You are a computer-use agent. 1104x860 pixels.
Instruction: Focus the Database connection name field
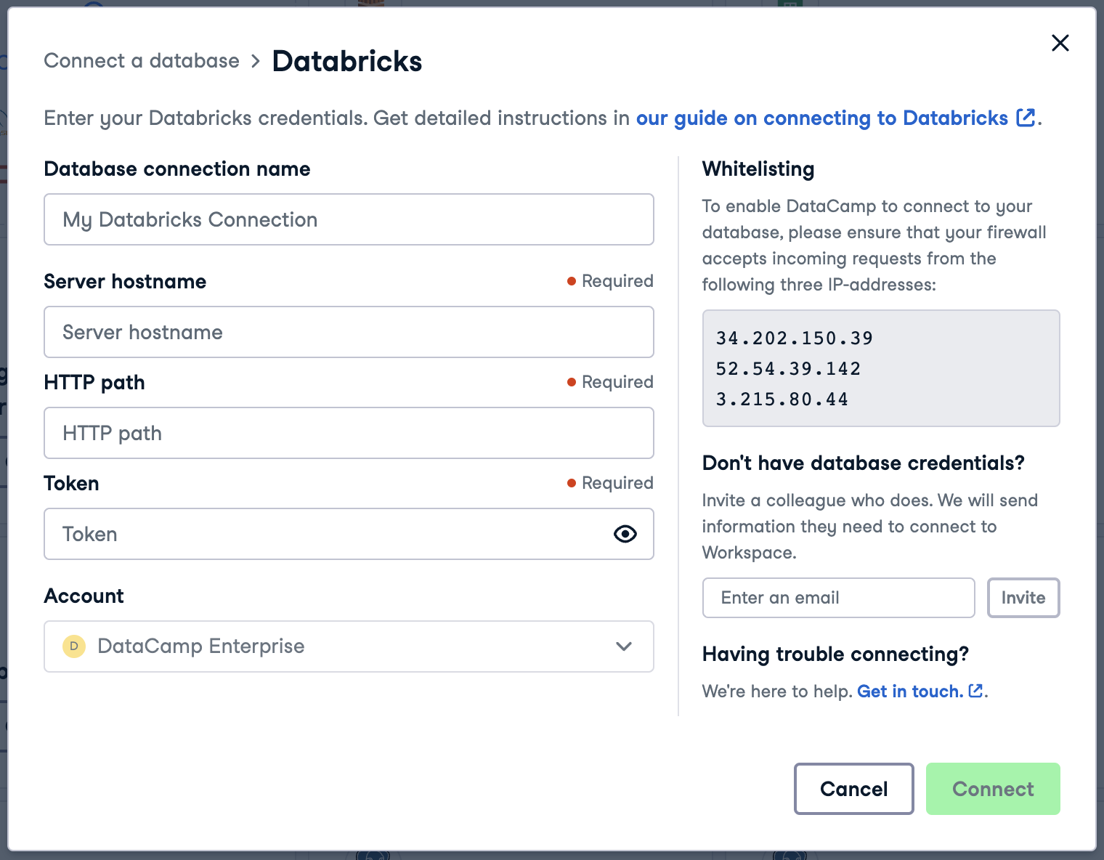[349, 219]
